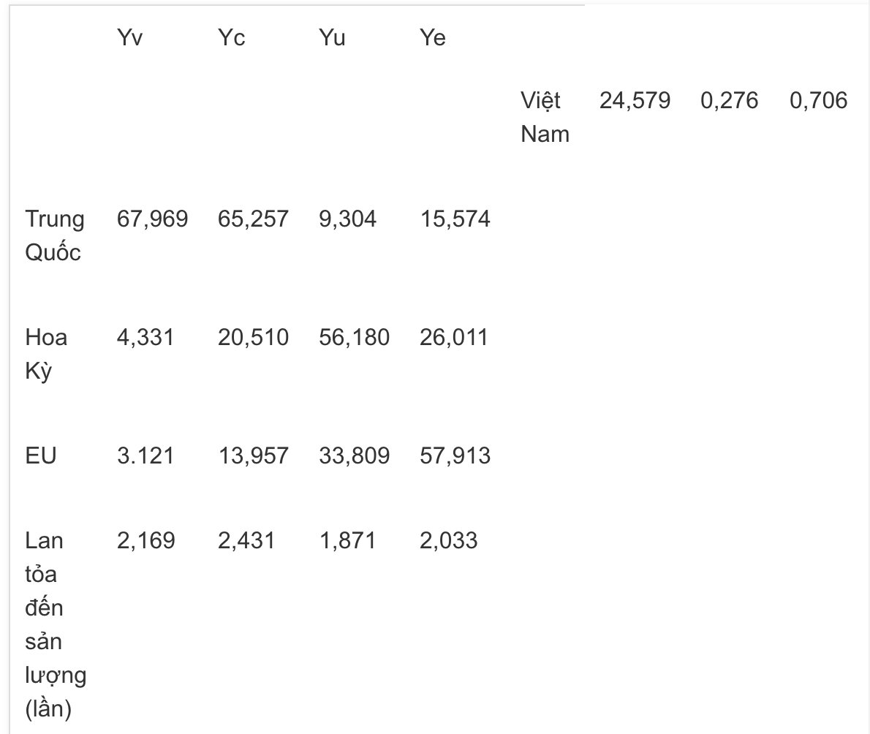Select the cell showing 56,180
Image resolution: width=870 pixels, height=734 pixels.
click(354, 337)
